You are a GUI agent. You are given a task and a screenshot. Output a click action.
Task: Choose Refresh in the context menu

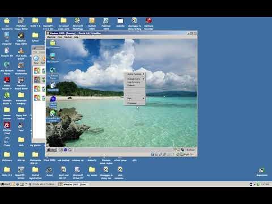[135, 86]
